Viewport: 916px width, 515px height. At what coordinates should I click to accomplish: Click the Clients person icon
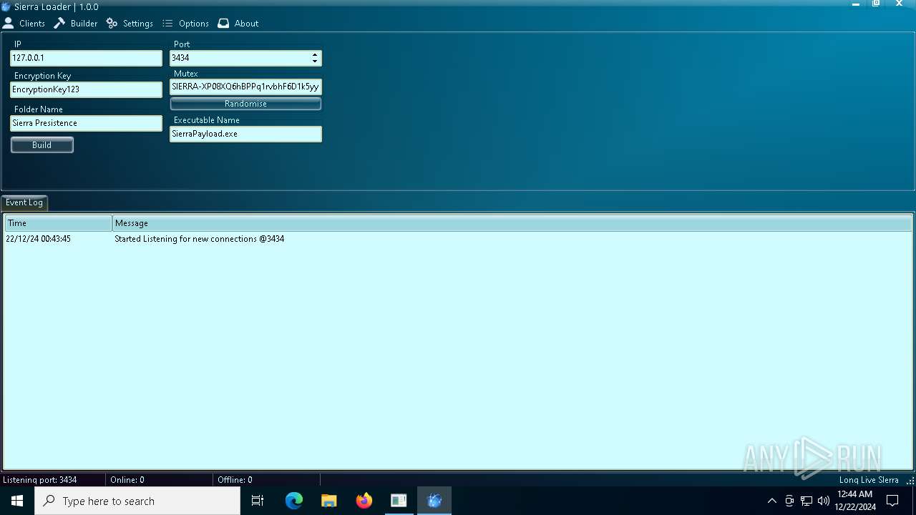click(x=8, y=24)
